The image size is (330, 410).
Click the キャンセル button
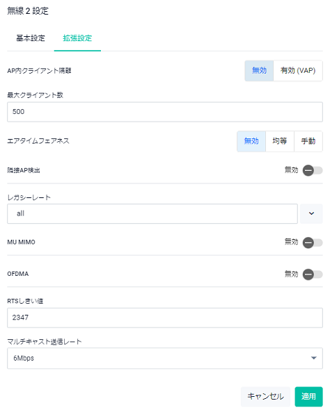265,396
